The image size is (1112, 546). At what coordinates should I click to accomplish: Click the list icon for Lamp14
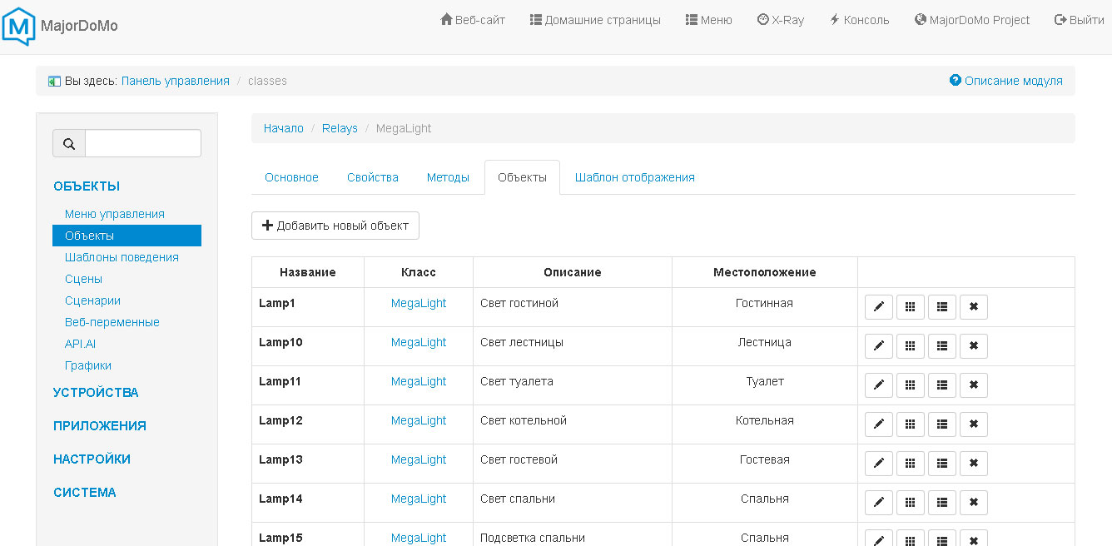pos(941,503)
